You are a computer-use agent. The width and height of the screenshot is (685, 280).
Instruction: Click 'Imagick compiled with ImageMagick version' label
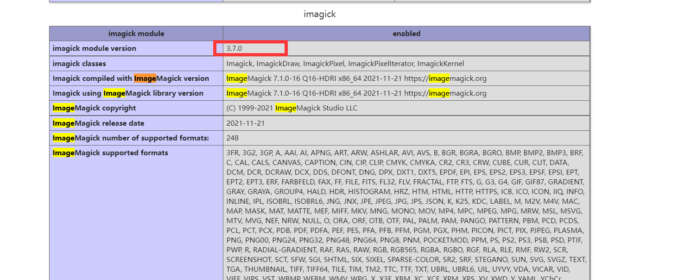[131, 79]
